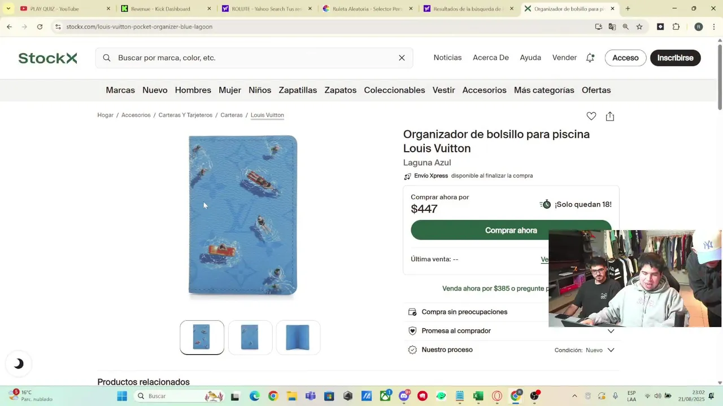Open the Hombres category menu

[193, 90]
